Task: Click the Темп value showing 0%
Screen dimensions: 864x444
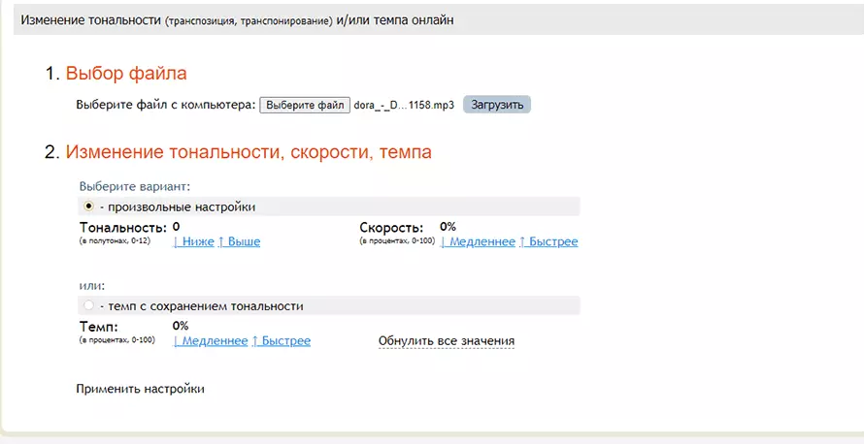Action: (181, 326)
